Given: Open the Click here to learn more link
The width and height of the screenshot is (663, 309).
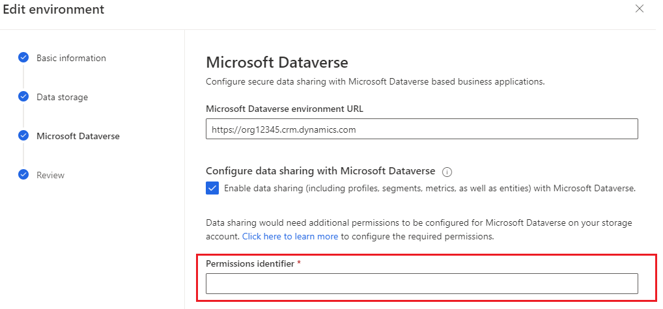Looking at the screenshot, I should [290, 236].
